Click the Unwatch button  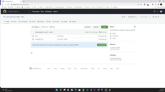tap(132, 17)
